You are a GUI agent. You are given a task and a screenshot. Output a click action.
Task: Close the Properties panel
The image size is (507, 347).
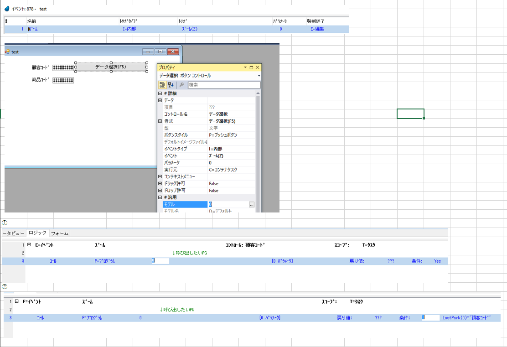pos(258,67)
